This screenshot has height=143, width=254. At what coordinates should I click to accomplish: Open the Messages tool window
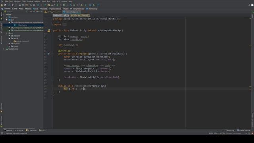coord(31,131)
